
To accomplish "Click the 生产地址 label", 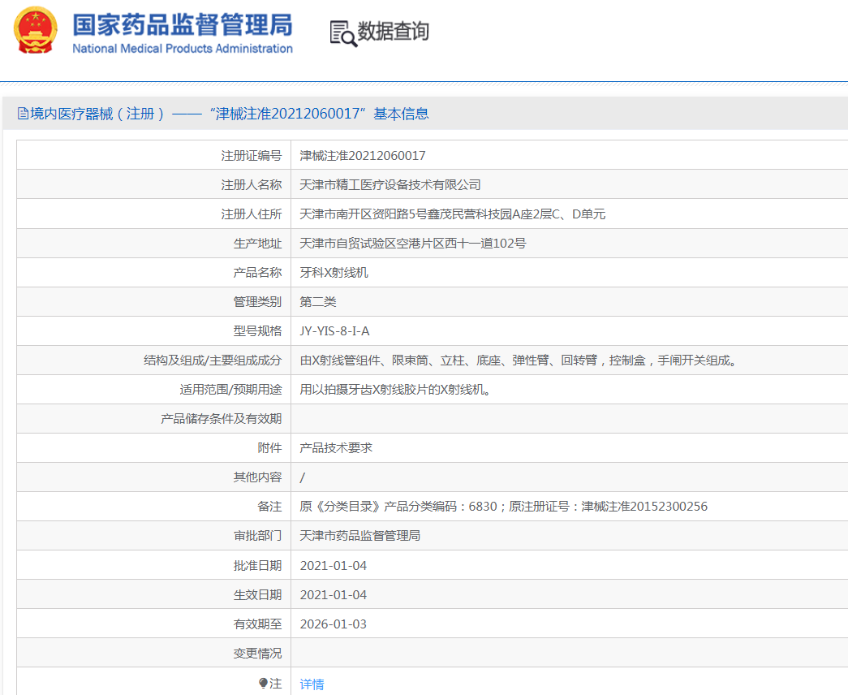I will point(257,244).
